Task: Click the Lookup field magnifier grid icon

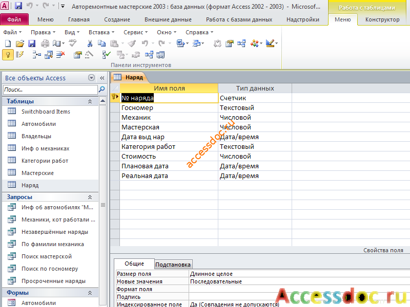Action: (49, 55)
